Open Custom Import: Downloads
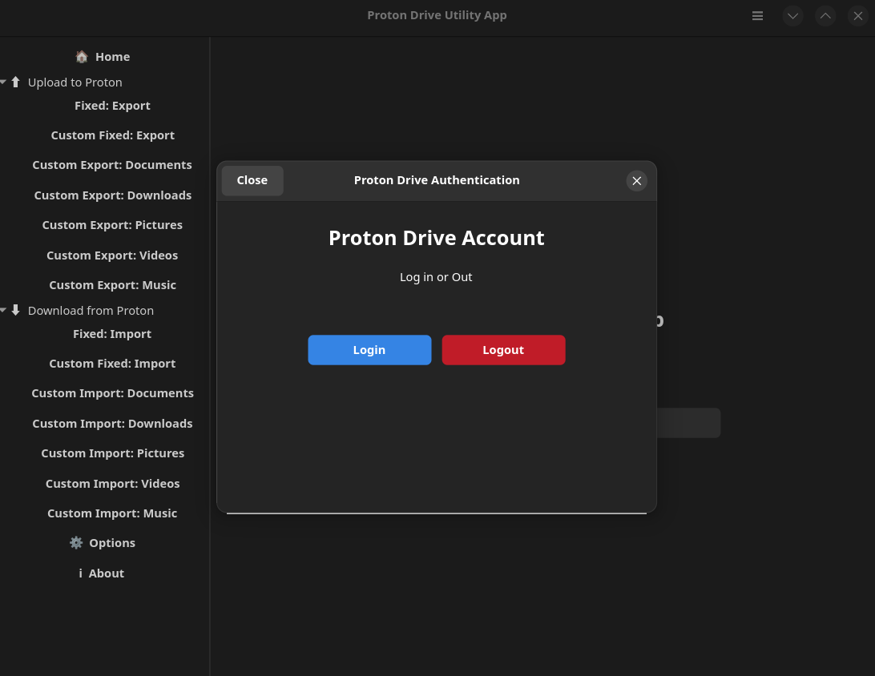The width and height of the screenshot is (875, 676). click(112, 424)
